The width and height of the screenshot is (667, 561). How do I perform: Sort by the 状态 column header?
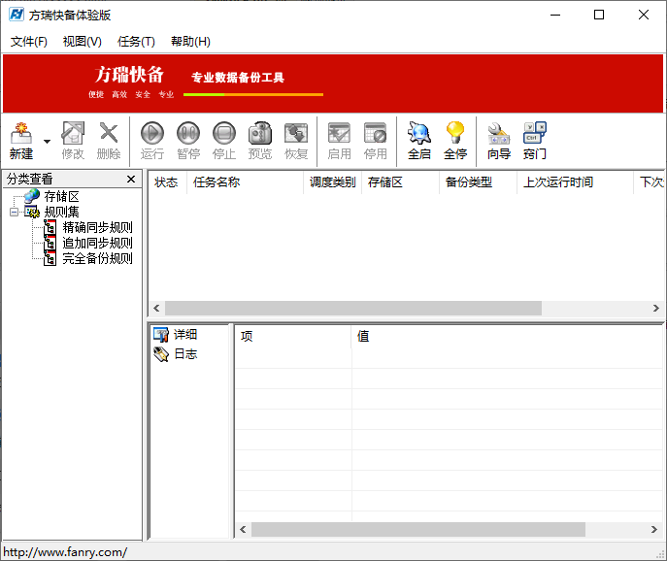click(x=167, y=182)
